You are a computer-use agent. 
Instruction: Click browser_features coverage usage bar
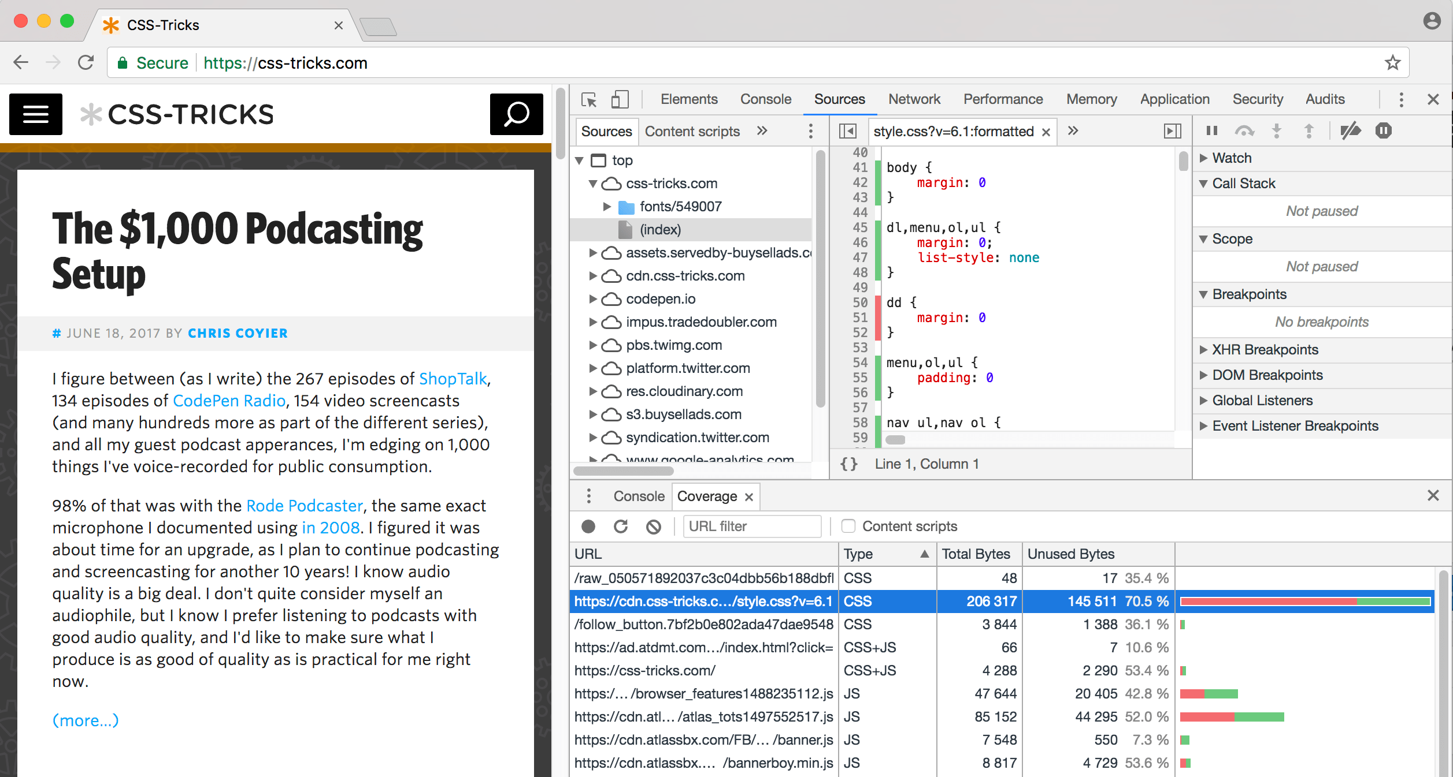pyautogui.click(x=1209, y=694)
